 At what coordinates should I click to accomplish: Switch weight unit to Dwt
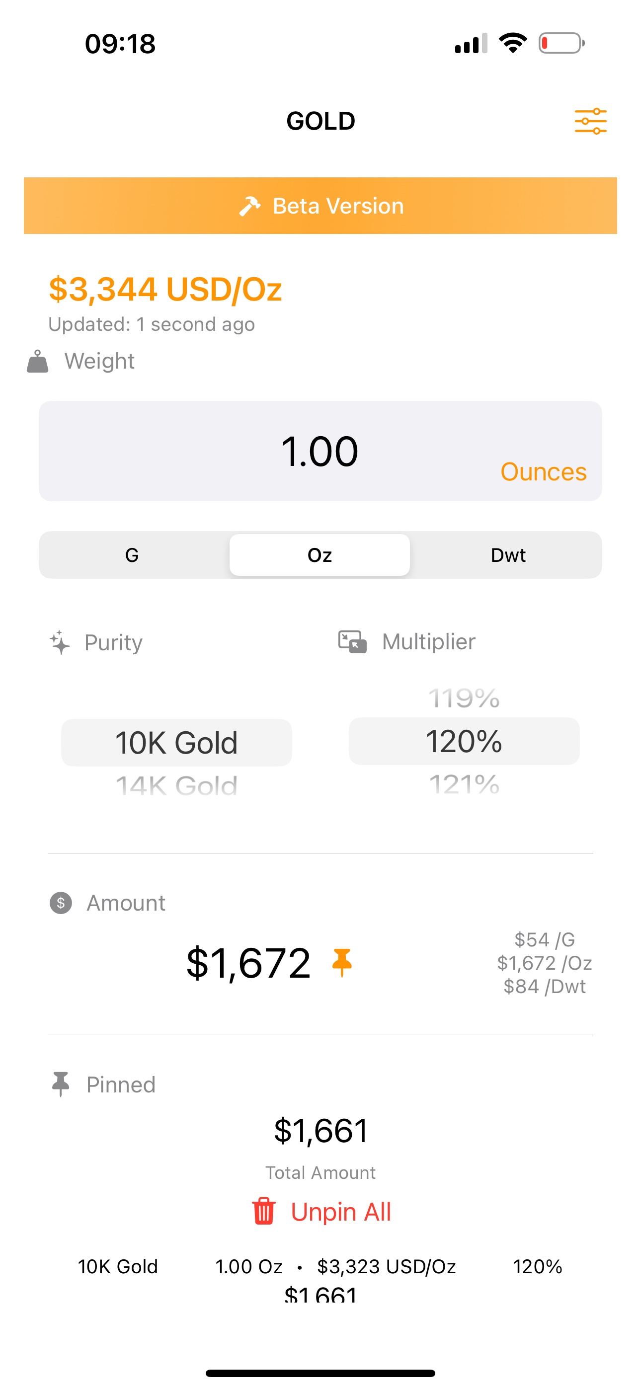508,555
